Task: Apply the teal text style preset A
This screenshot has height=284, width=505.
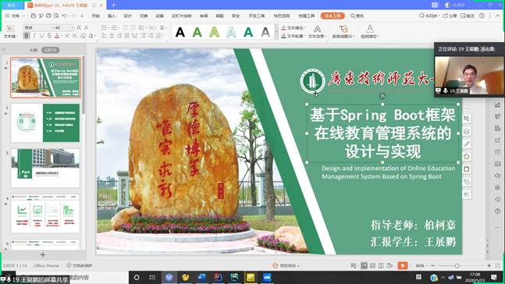Action: pyautogui.click(x=248, y=32)
